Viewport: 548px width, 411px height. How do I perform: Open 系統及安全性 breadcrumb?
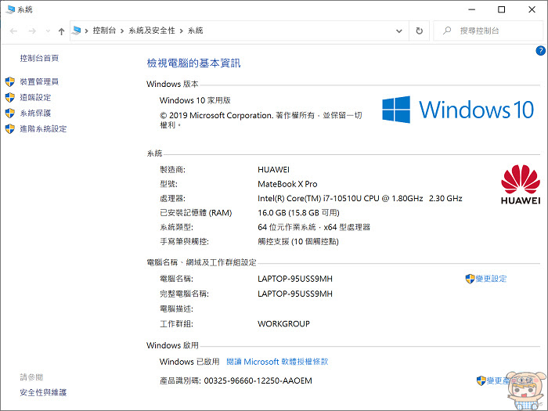coord(152,31)
